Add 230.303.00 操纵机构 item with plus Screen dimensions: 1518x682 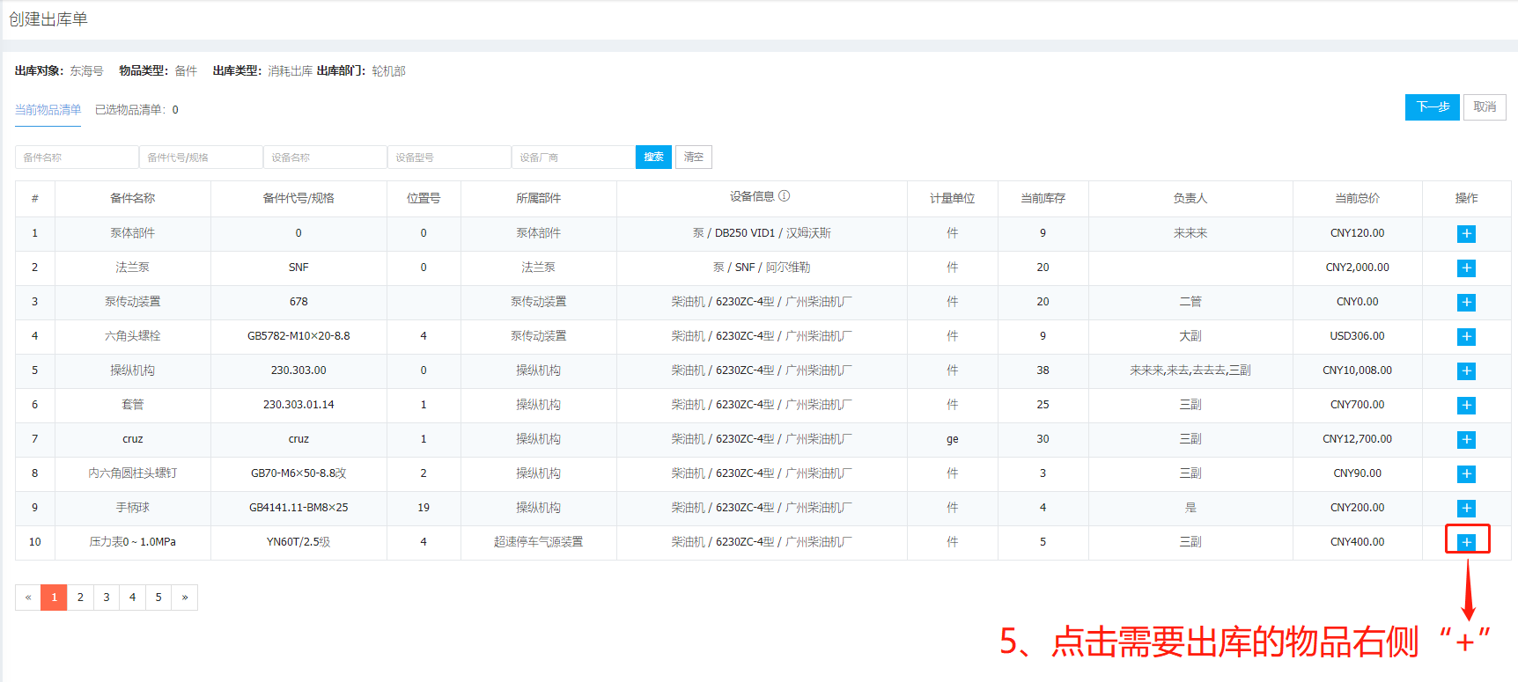tap(1466, 370)
